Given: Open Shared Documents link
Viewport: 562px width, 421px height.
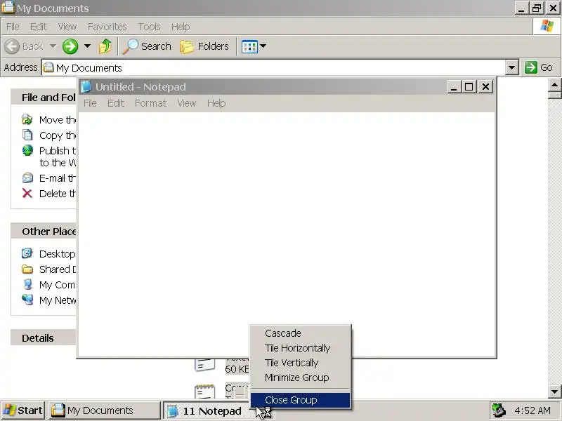Looking at the screenshot, I should tap(58, 269).
